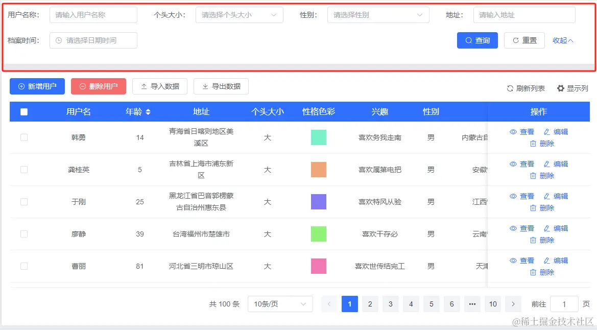Jump ahead with the ellipsis pager
Viewport: 597px width, 330px height.
(x=472, y=304)
